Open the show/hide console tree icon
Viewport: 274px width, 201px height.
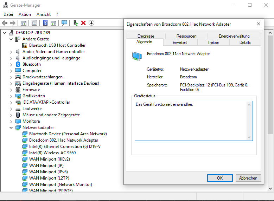click(24, 23)
